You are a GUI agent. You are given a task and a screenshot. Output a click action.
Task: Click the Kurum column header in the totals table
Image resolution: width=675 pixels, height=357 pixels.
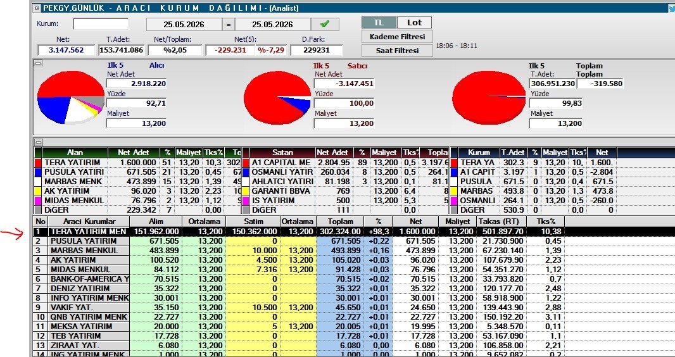click(479, 153)
